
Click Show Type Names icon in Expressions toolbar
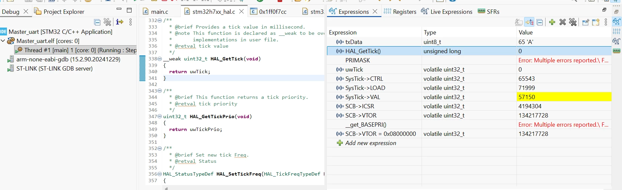tap(519, 22)
